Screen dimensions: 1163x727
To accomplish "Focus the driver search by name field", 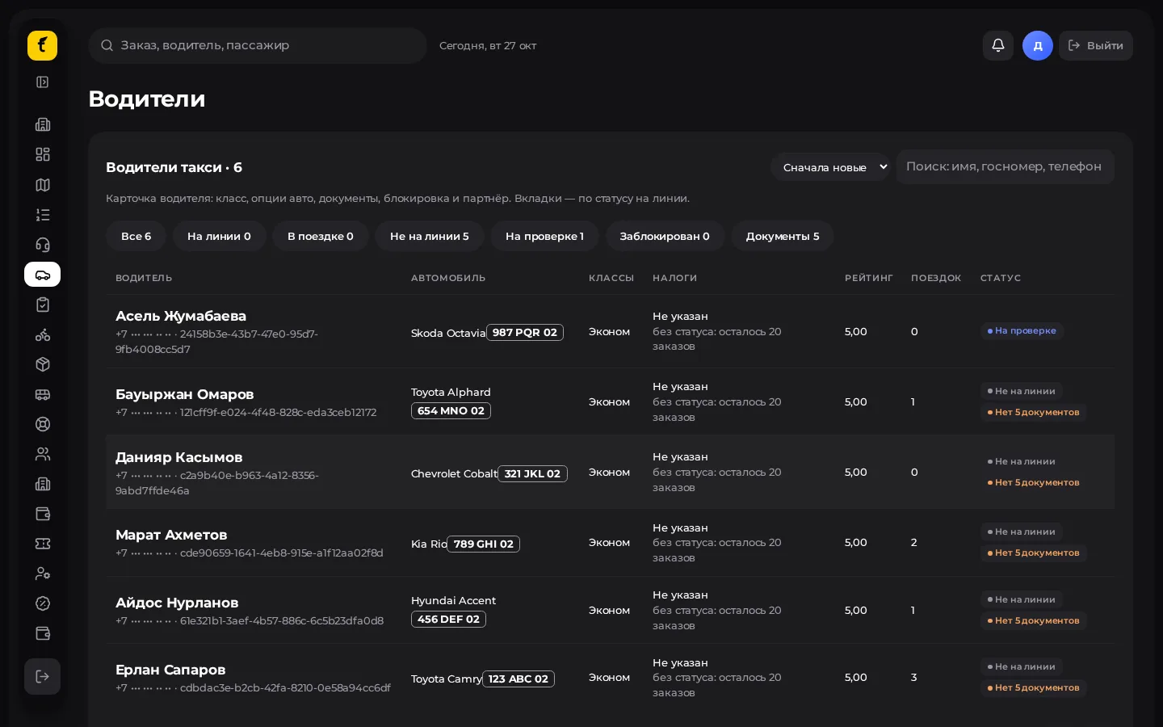I will (1006, 166).
